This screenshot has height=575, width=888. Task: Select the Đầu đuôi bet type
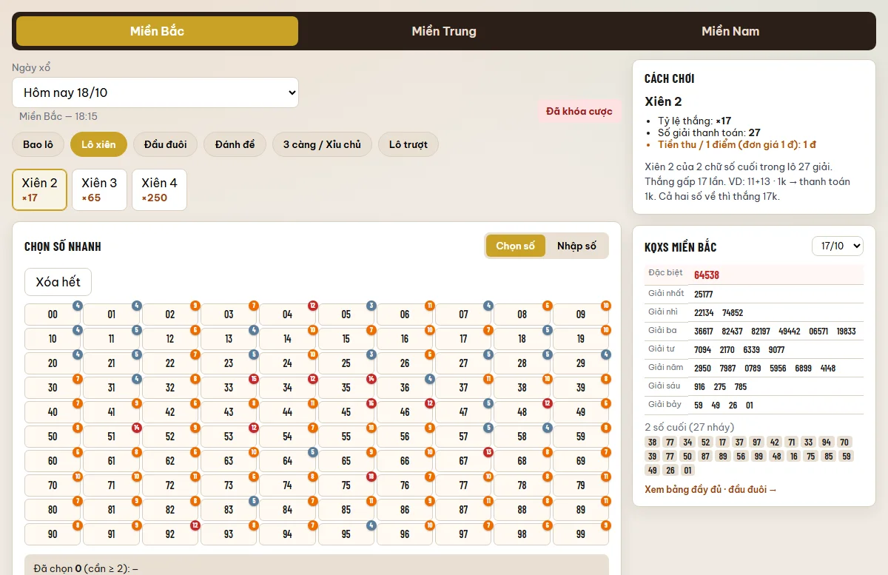coord(165,144)
